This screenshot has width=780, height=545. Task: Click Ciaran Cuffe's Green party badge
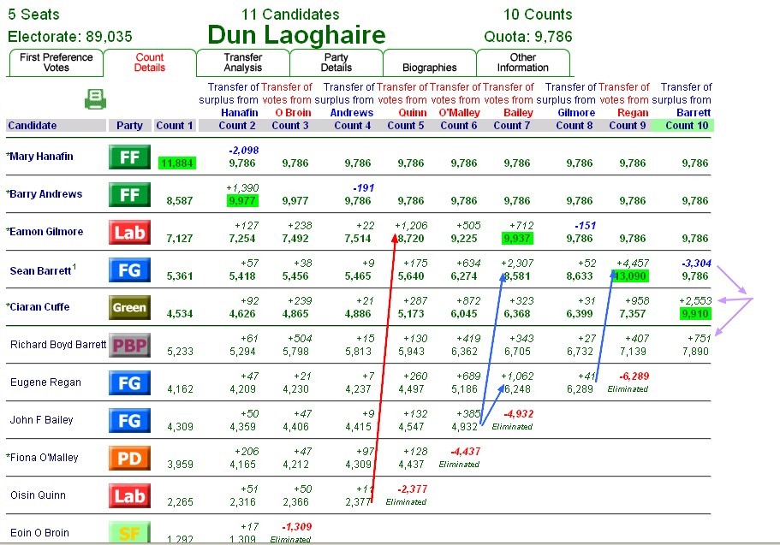point(129,307)
